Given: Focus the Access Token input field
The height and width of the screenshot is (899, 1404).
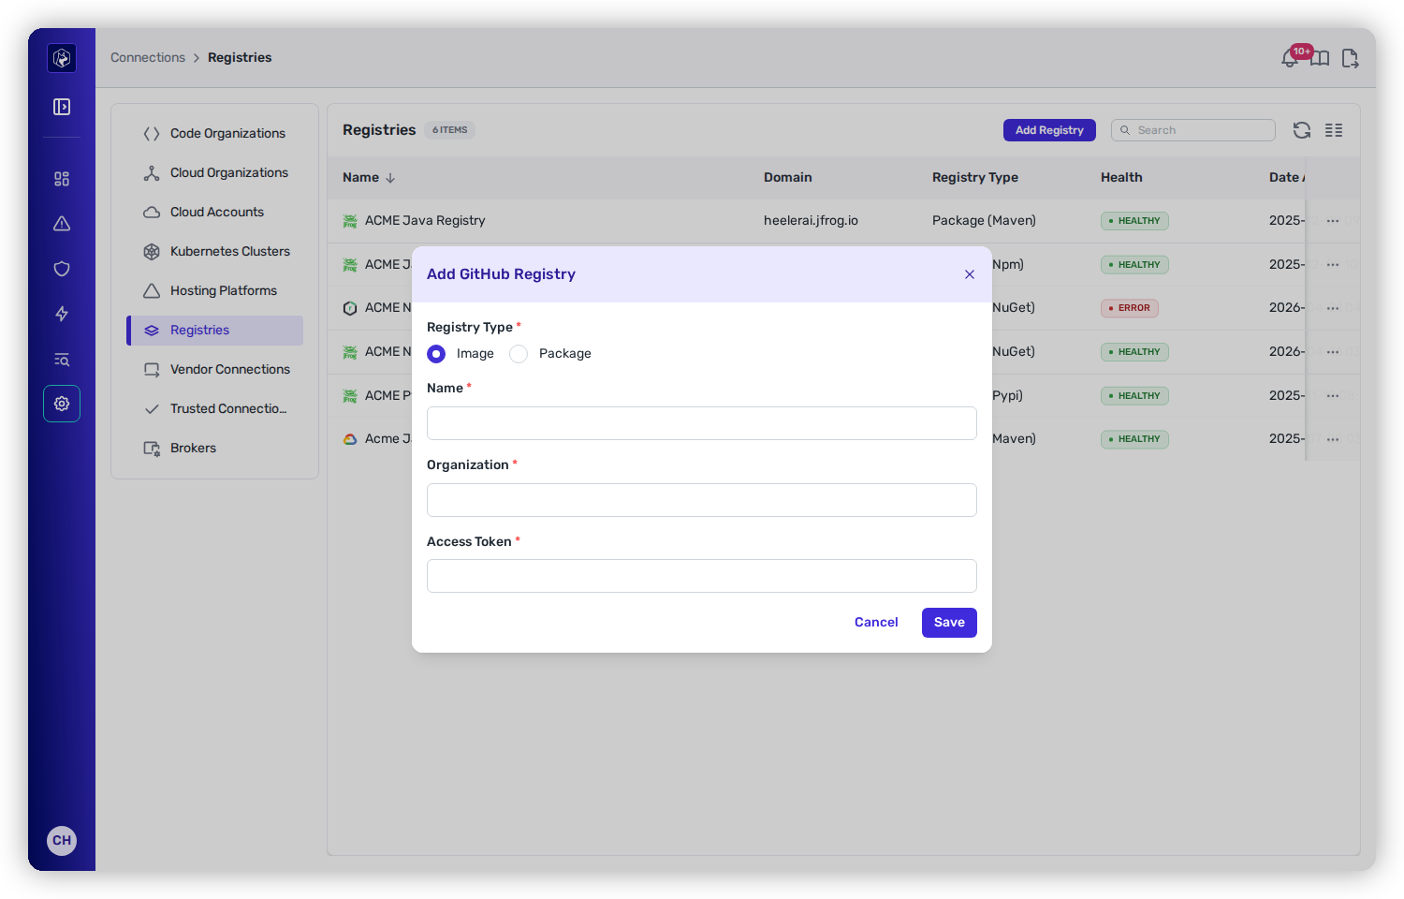Looking at the screenshot, I should tap(702, 576).
